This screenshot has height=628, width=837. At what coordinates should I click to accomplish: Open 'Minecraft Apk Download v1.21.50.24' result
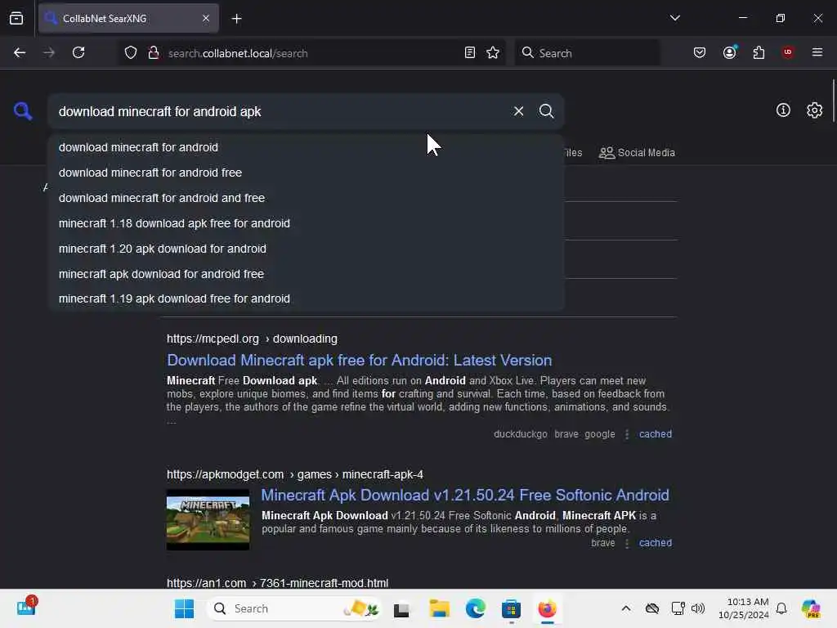(x=465, y=495)
